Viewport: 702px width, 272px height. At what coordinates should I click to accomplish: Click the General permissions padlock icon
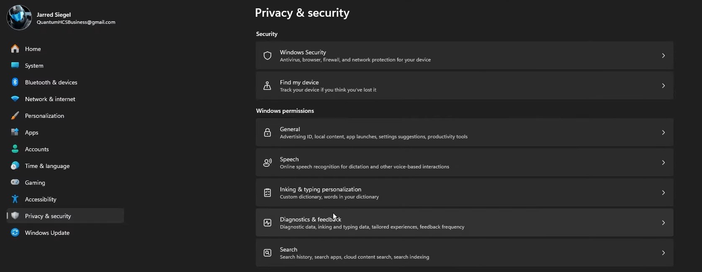point(267,132)
